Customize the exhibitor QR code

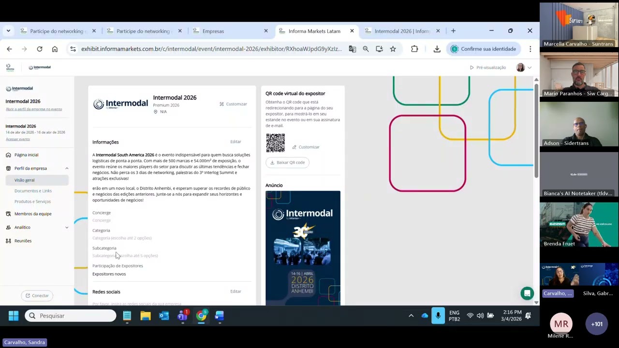[x=306, y=147]
